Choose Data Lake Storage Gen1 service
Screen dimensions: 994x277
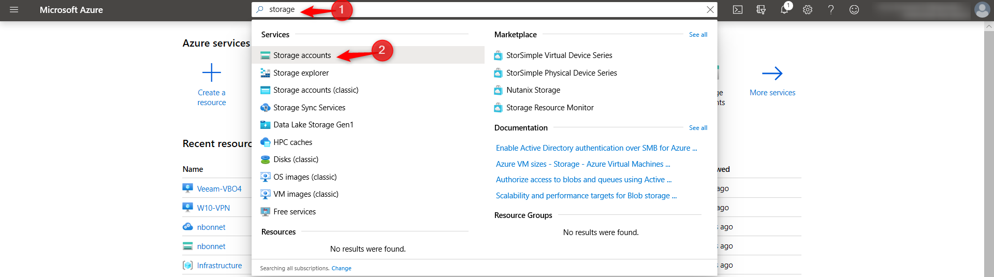tap(313, 125)
